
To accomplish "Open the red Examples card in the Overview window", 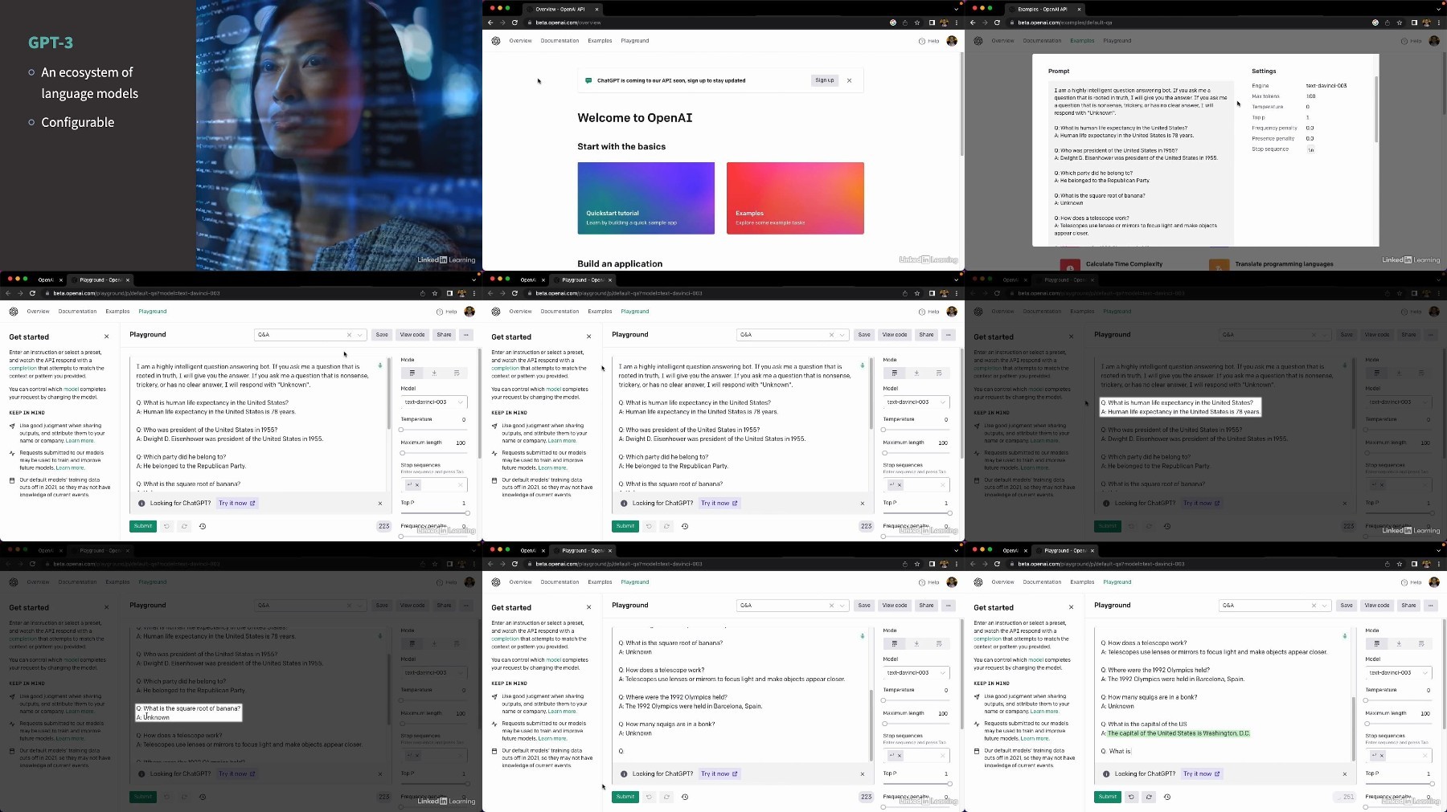I will point(795,198).
